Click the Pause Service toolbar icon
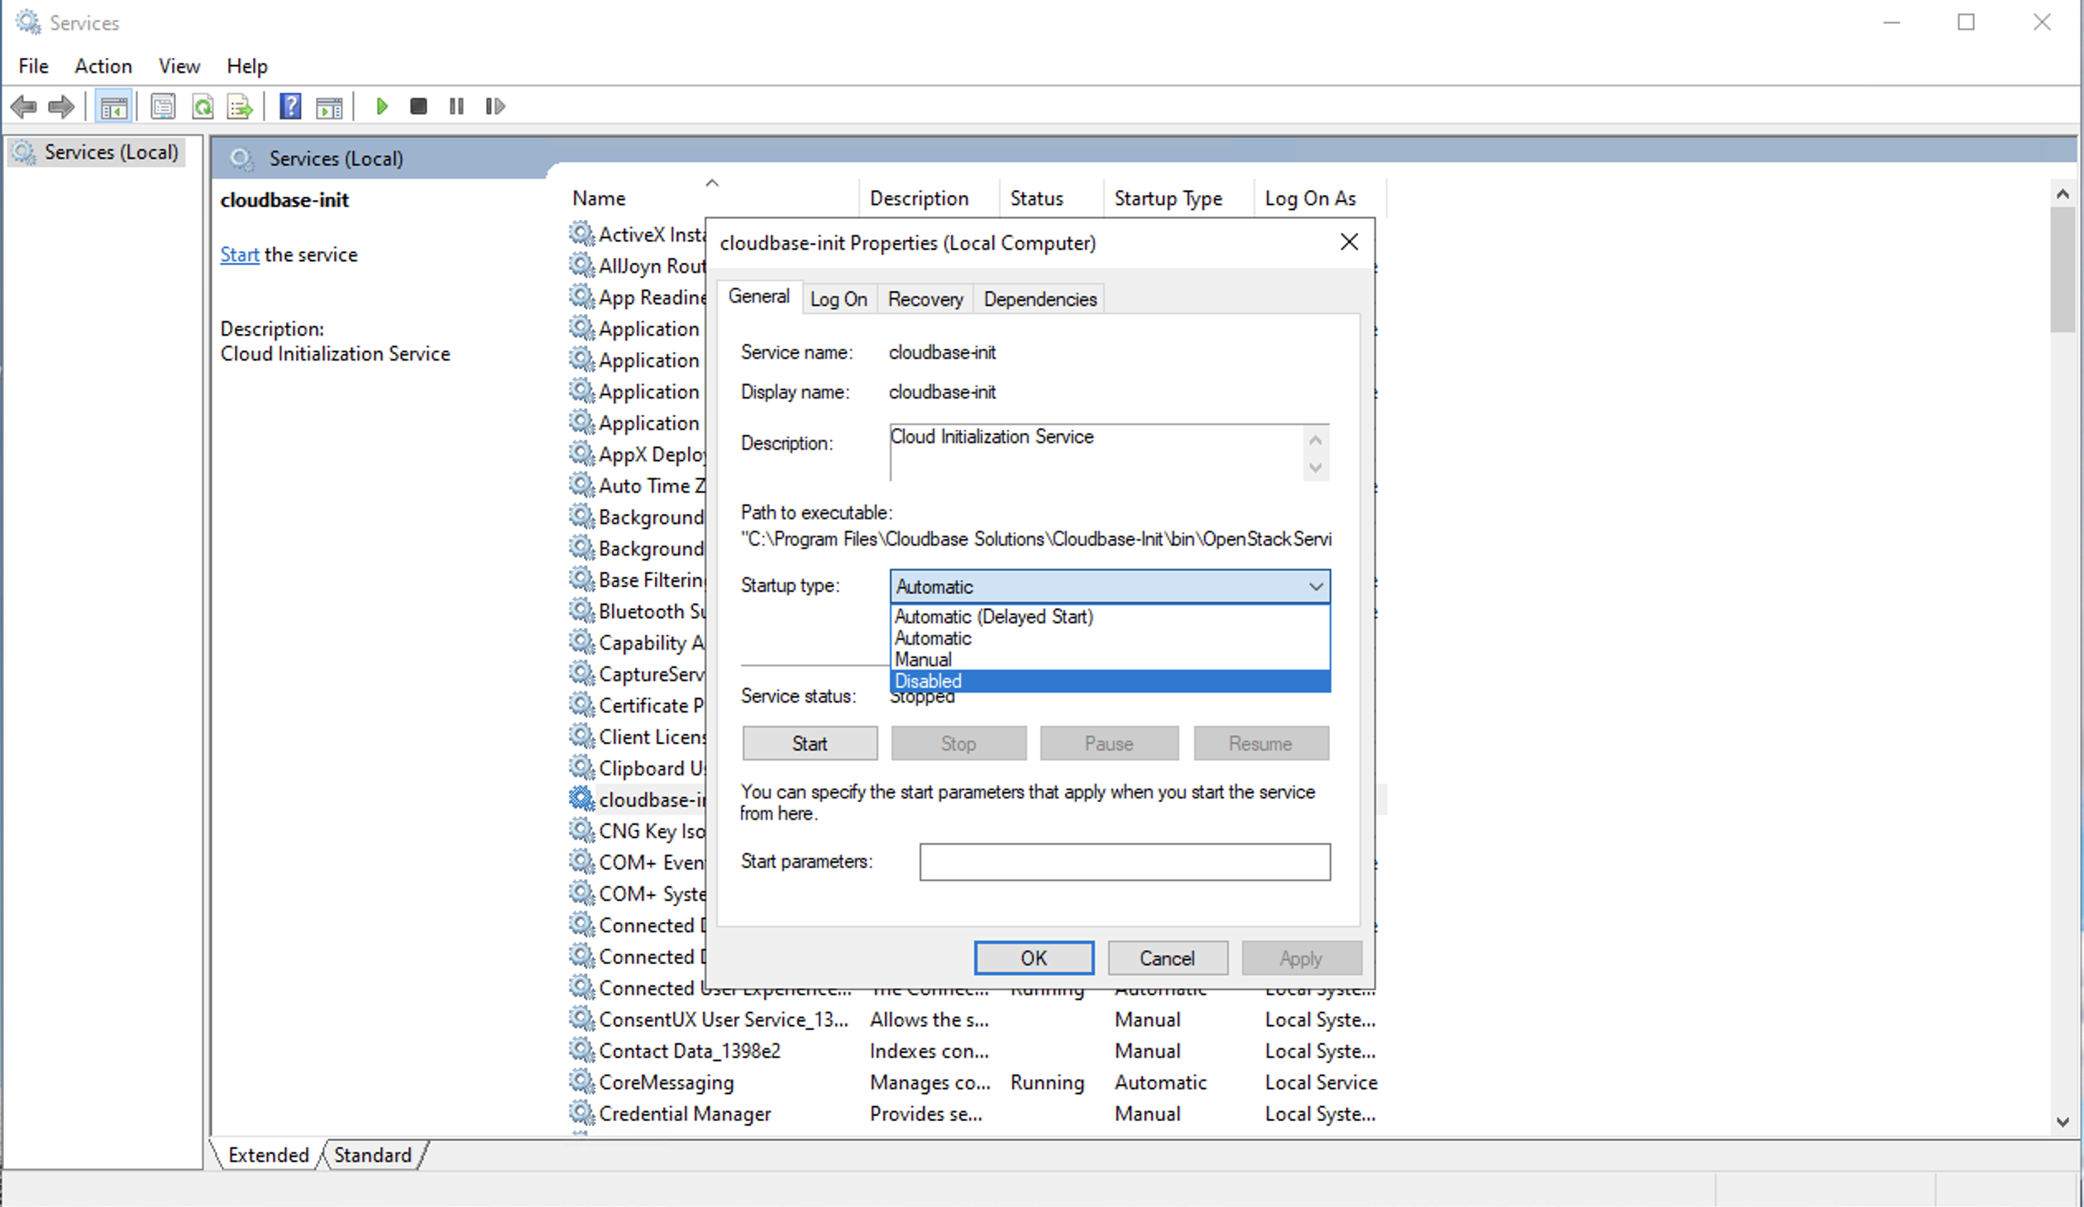 click(456, 106)
